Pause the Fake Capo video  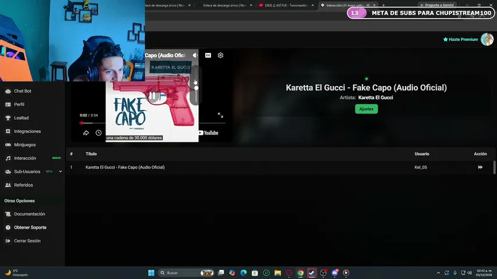click(153, 96)
